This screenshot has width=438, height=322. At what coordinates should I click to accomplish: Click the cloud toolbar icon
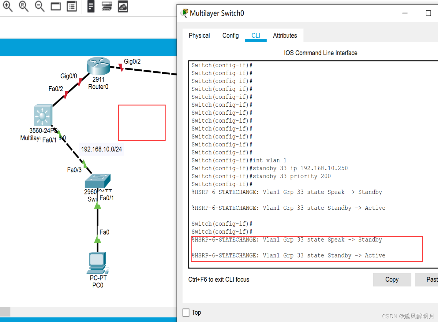coord(123,6)
